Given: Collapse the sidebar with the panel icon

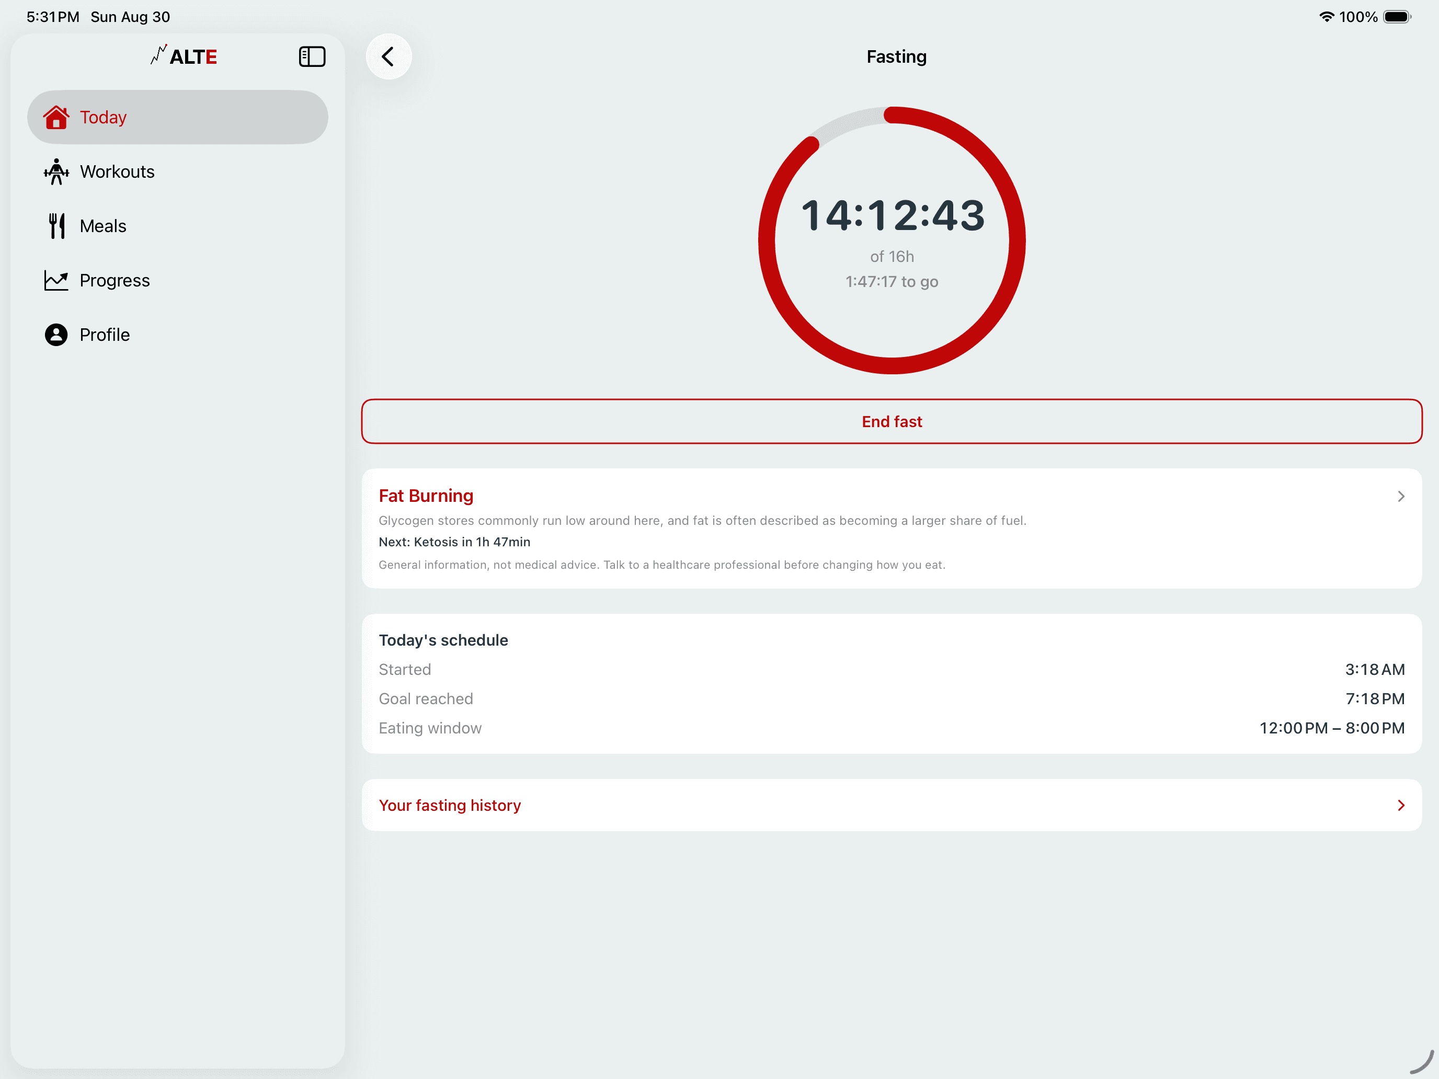Looking at the screenshot, I should coord(312,56).
